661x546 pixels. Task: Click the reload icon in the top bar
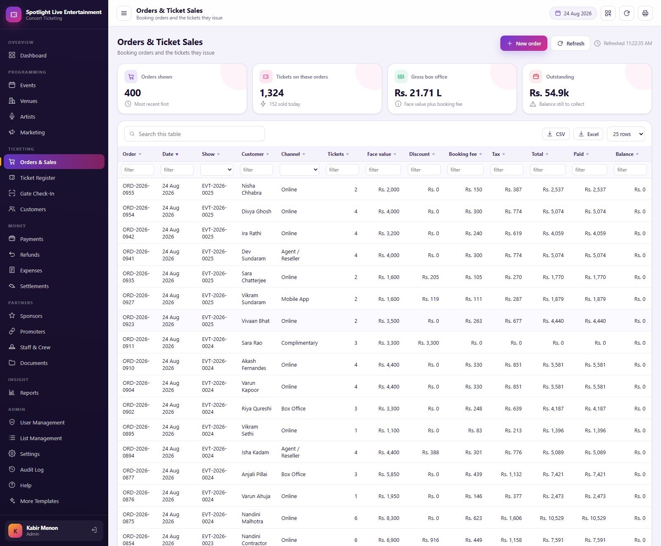pyautogui.click(x=627, y=13)
